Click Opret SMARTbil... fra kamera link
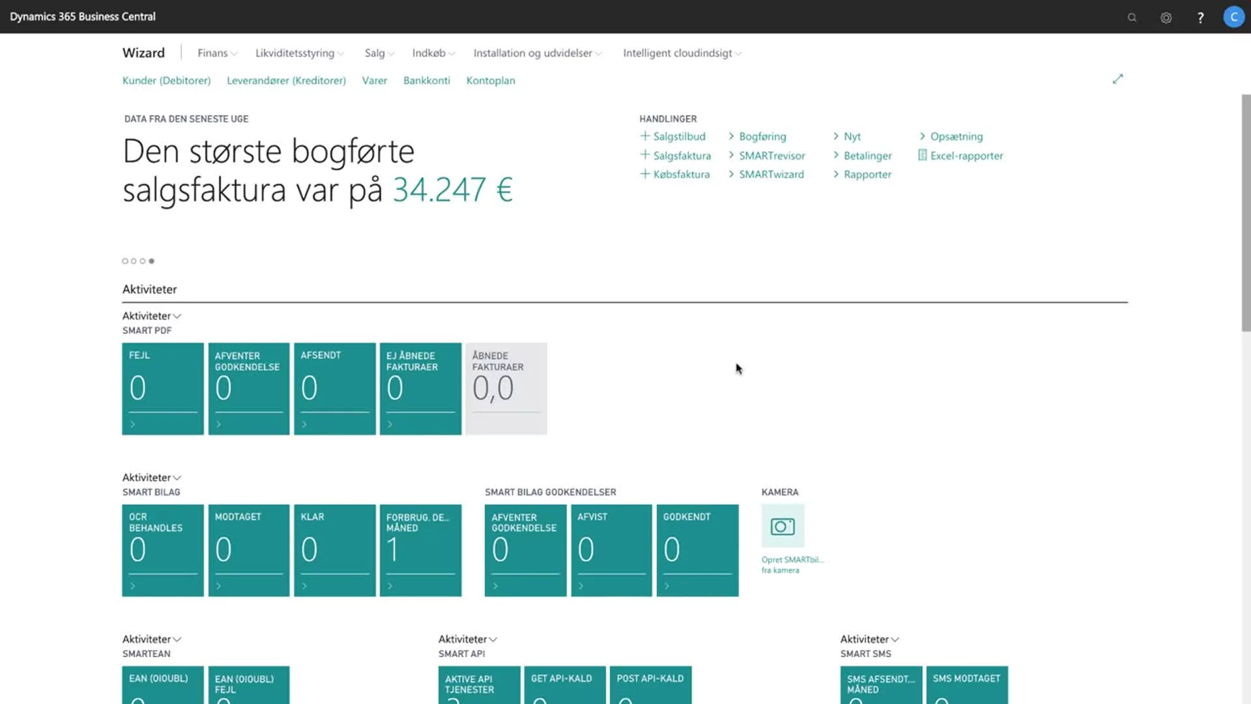 793,565
